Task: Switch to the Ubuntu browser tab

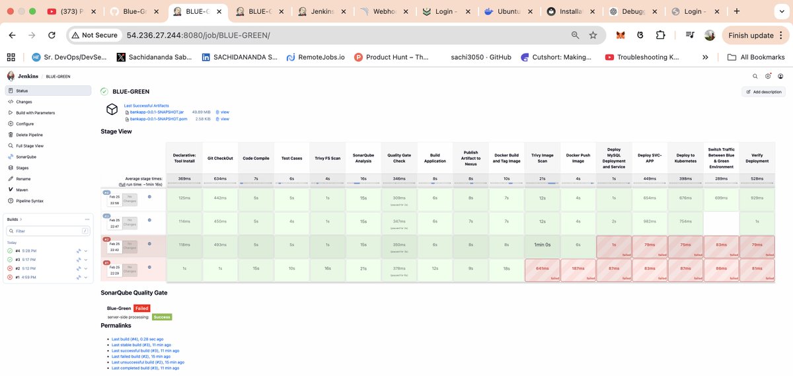Action: coord(506,11)
